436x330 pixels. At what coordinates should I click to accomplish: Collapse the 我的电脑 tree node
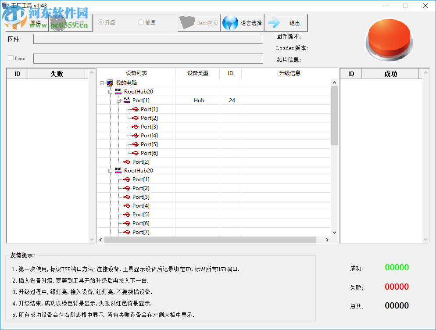[102, 83]
